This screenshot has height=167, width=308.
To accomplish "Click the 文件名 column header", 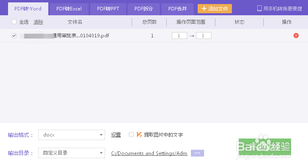I will point(75,22).
